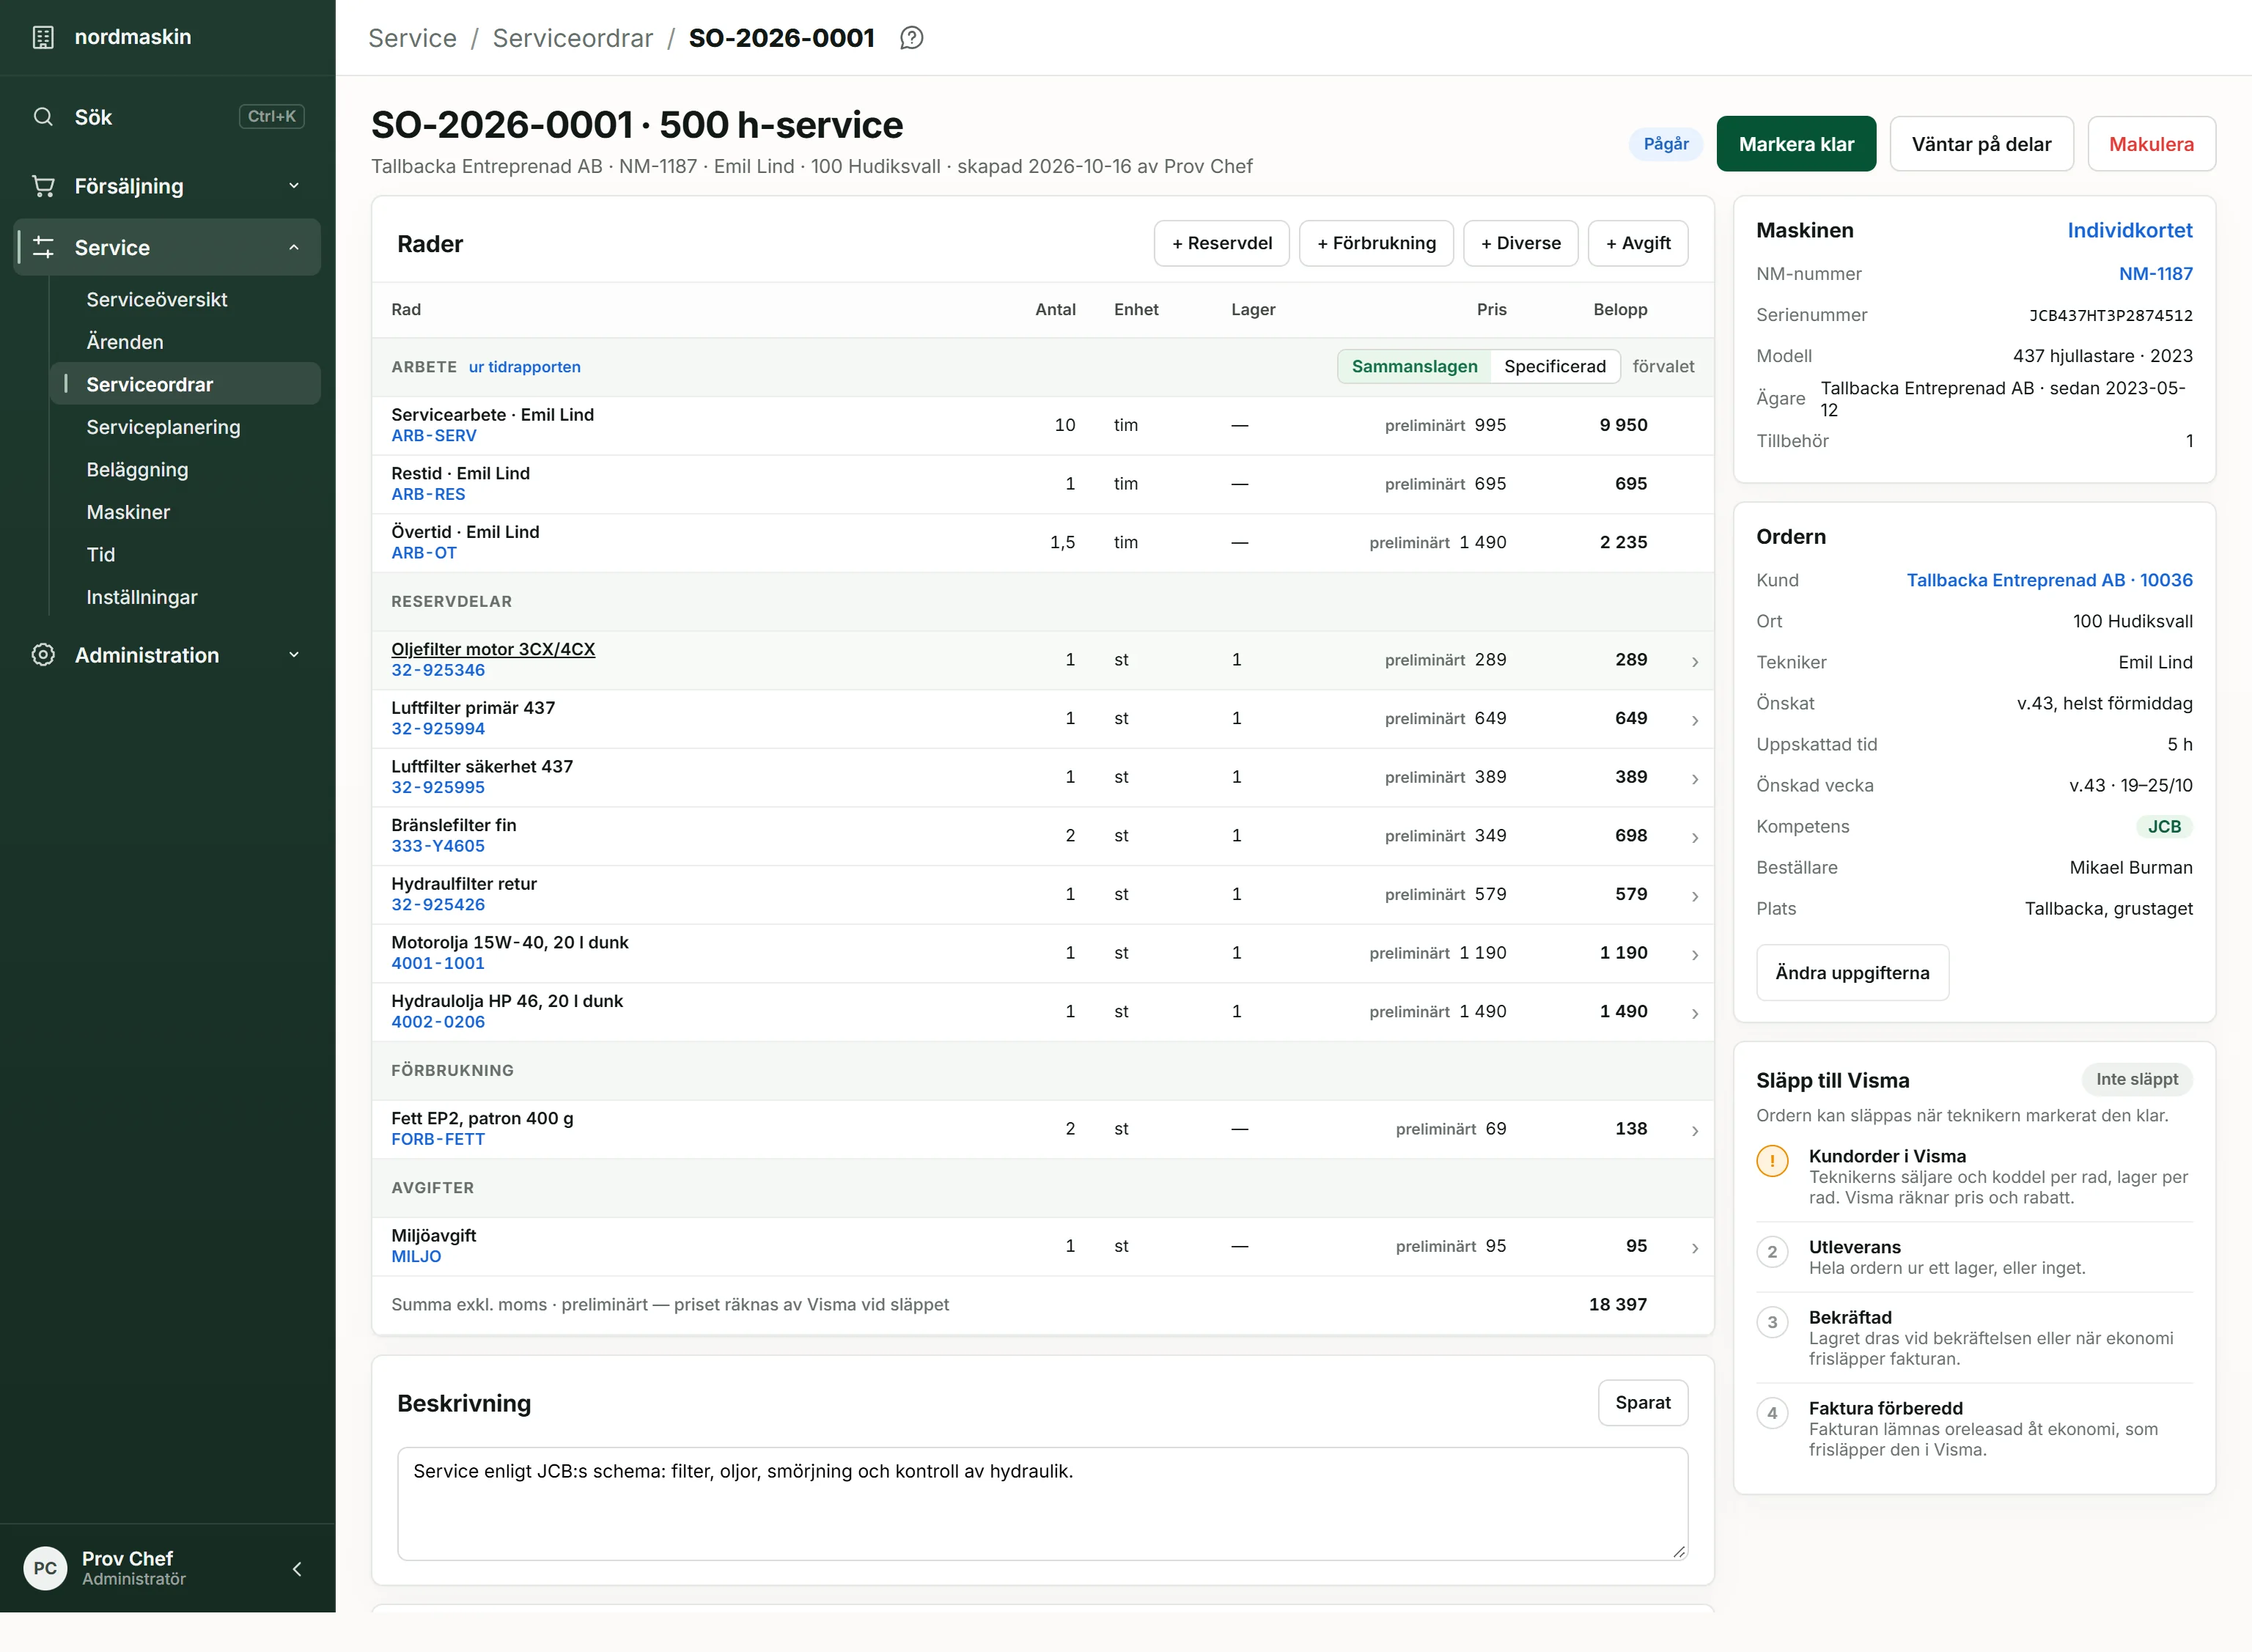Go to Ärenden in the sidebar
This screenshot has height=1652, width=2252.
[125, 342]
